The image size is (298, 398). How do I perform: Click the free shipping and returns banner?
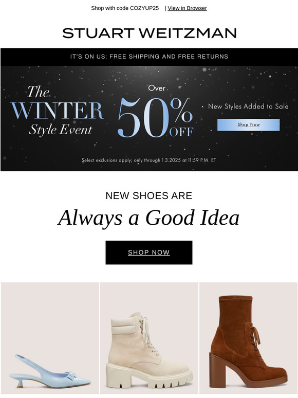(149, 57)
